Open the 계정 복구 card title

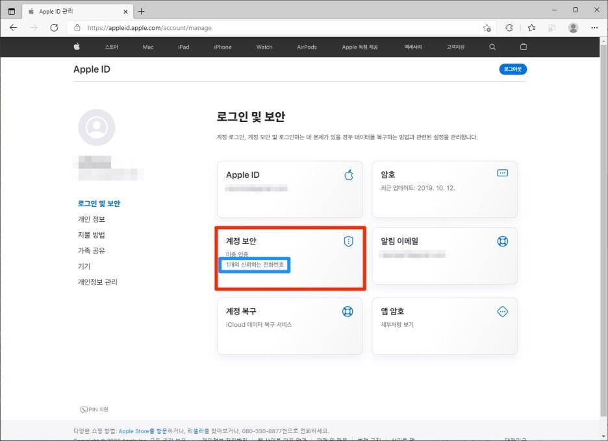241,311
